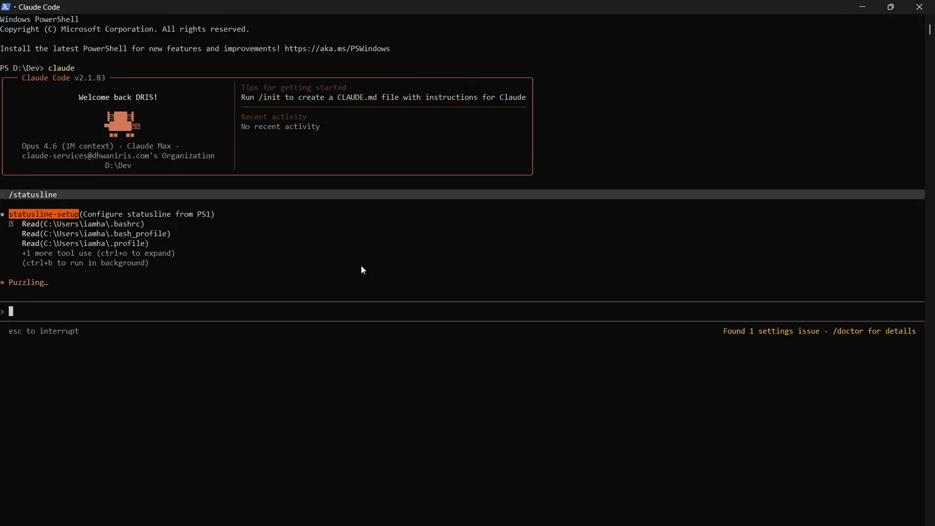935x526 pixels.
Task: Click the bullet dot before statusline-setup
Action: pyautogui.click(x=3, y=214)
